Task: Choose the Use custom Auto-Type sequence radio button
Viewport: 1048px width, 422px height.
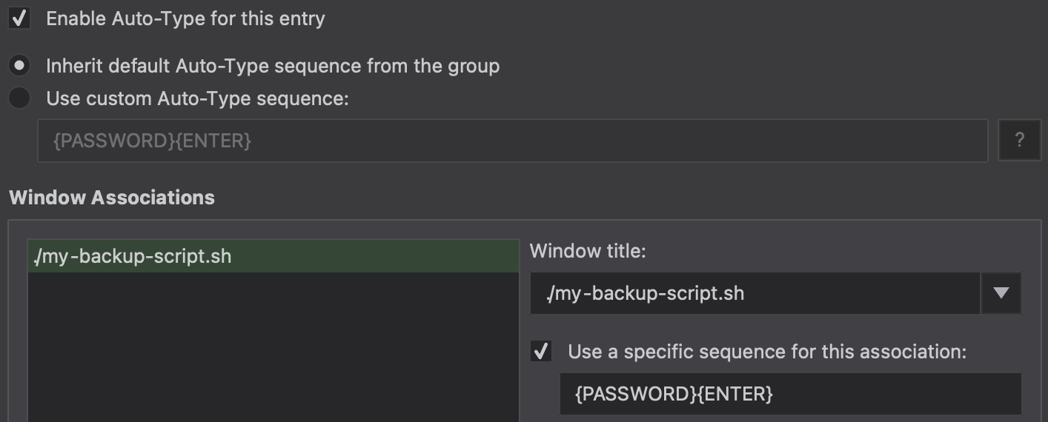Action: [20, 98]
